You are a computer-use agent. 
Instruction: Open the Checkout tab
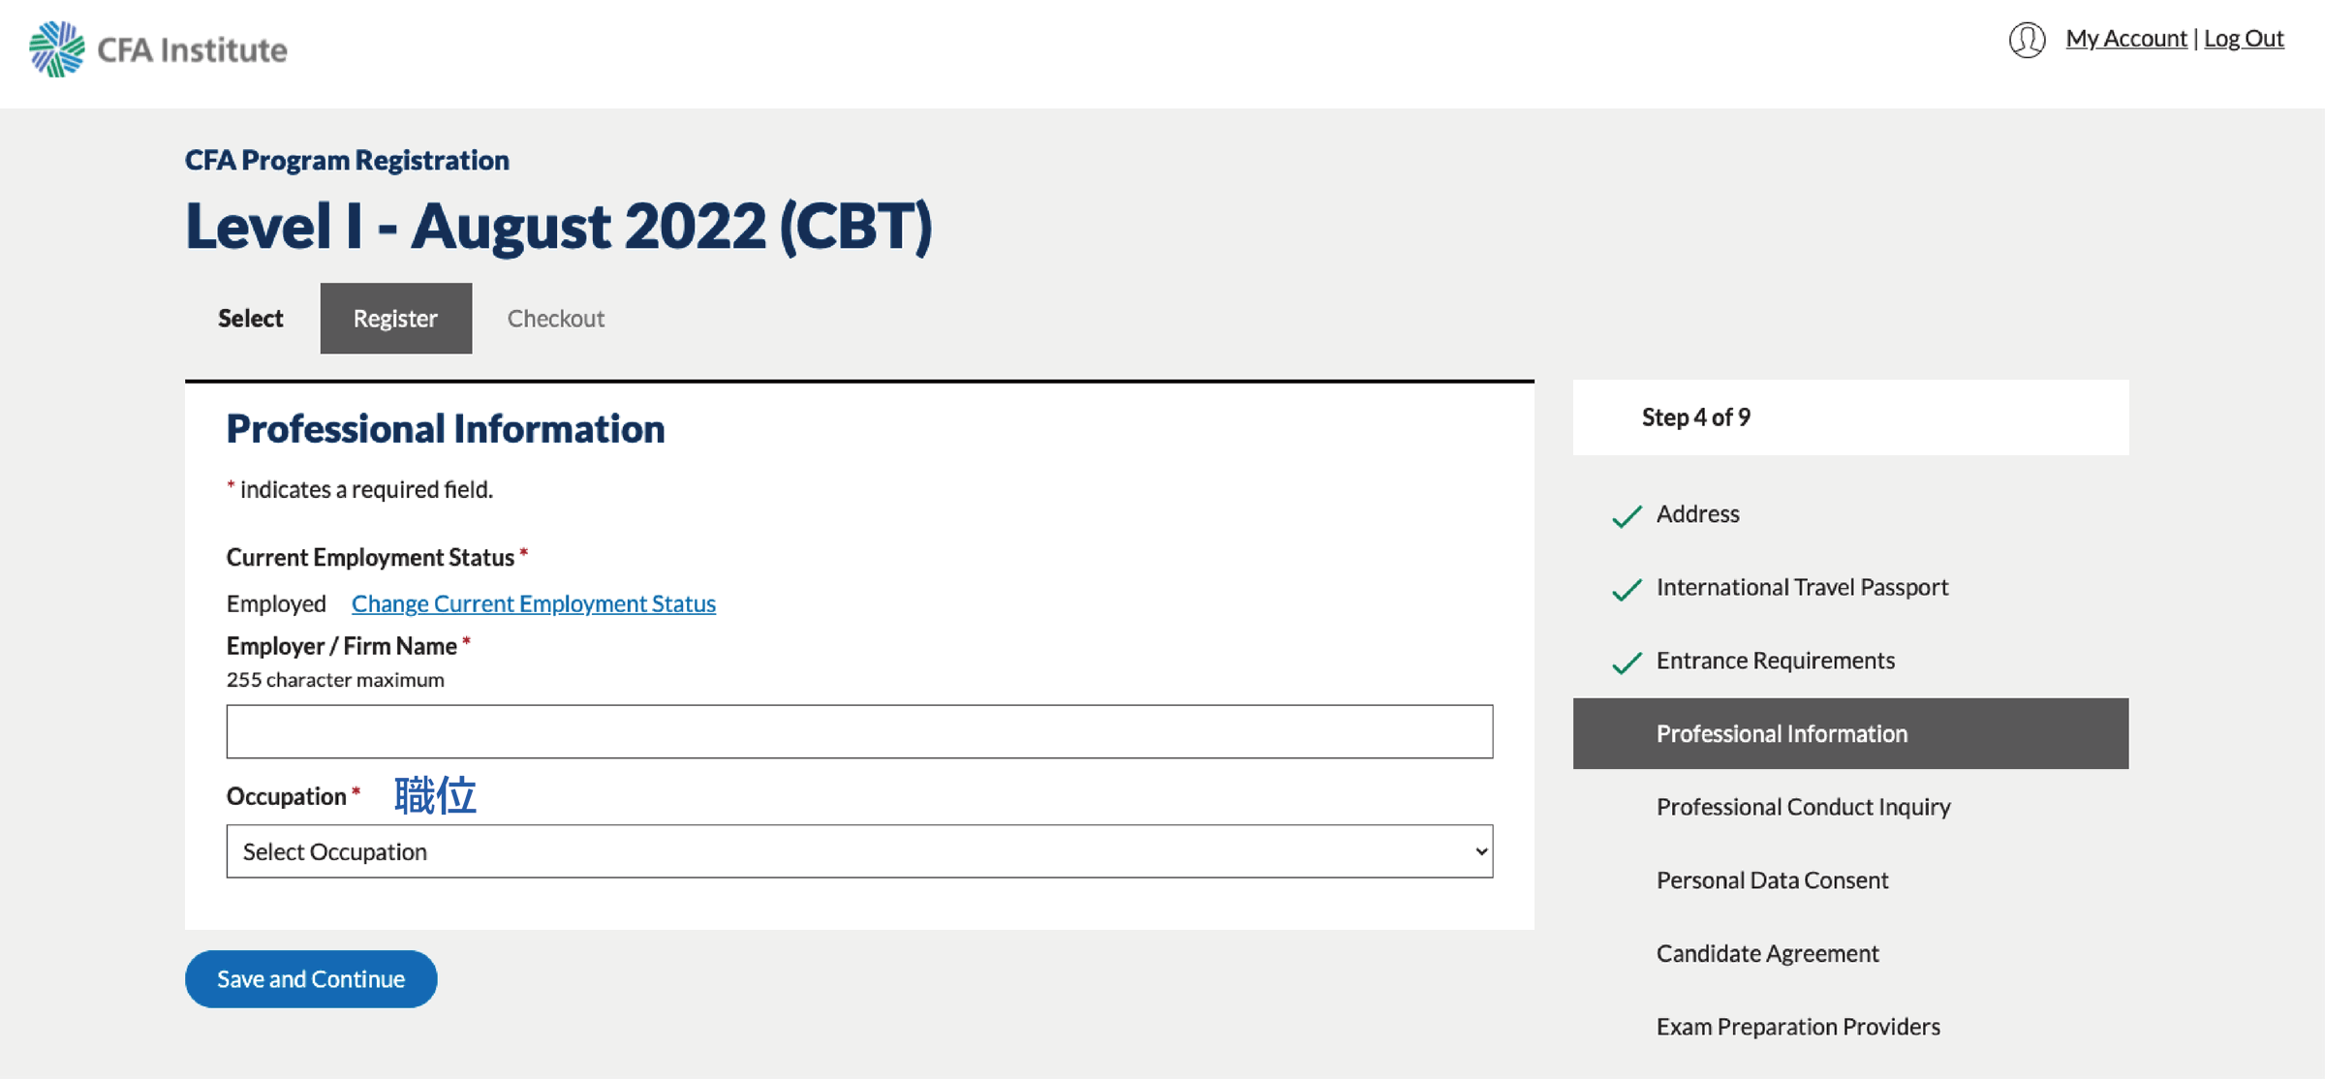pos(556,319)
